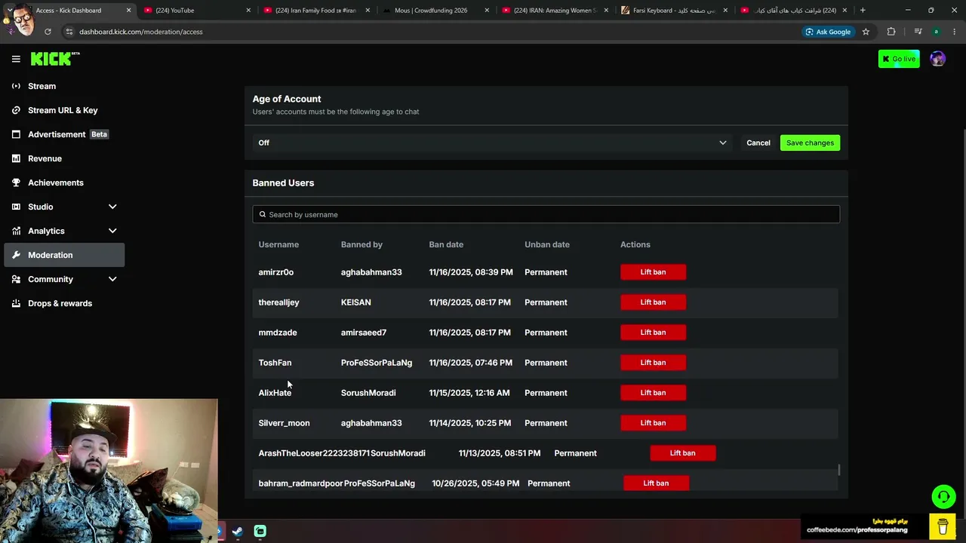Switch to the (224) YouTube tab
966x543 pixels.
pos(196,11)
